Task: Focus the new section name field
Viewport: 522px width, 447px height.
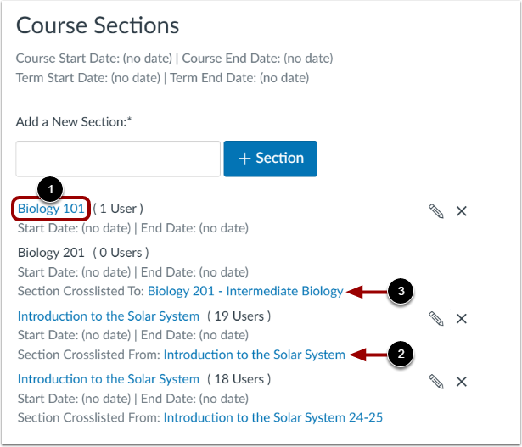Action: (x=118, y=159)
